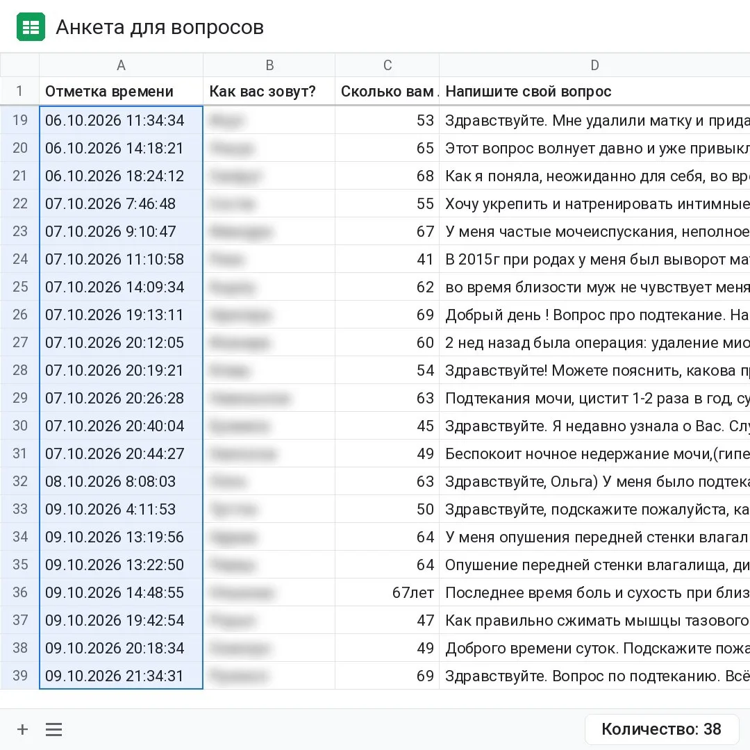The height and width of the screenshot is (750, 750).
Task: Click the age cell containing 67лет
Action: coord(387,592)
